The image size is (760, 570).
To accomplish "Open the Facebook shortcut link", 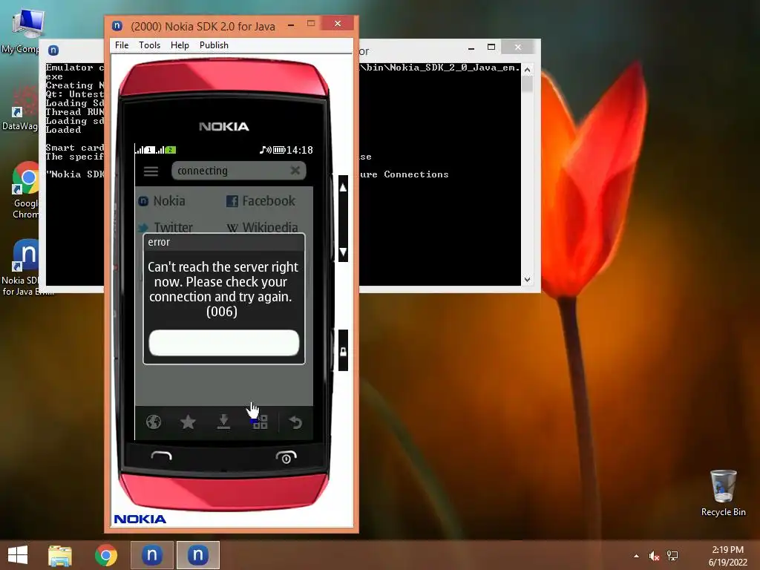I will (261, 200).
